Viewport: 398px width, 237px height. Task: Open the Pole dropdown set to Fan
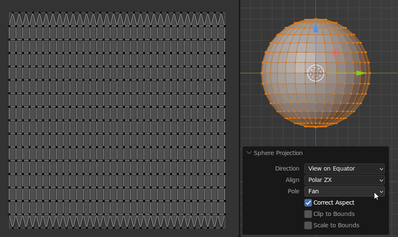(345, 191)
